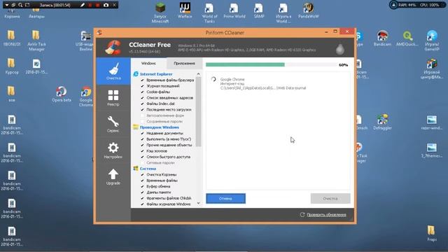Uncheck Буфер обмена

(x=142, y=186)
